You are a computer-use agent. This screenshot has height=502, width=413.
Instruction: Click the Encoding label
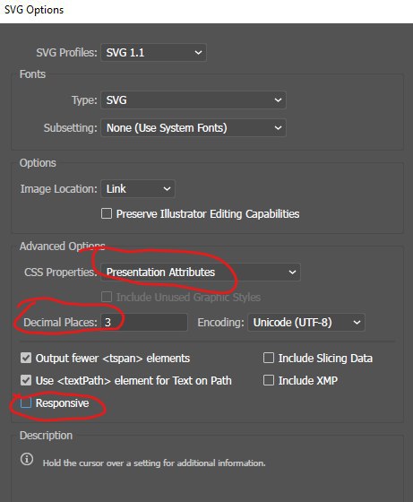(x=220, y=323)
